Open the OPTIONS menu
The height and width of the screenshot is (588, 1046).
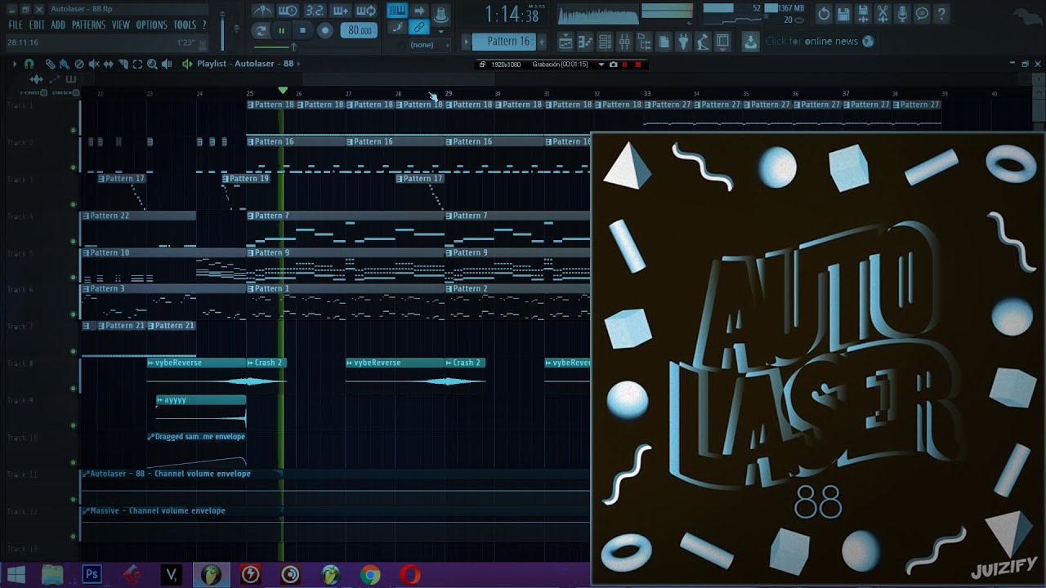[151, 25]
